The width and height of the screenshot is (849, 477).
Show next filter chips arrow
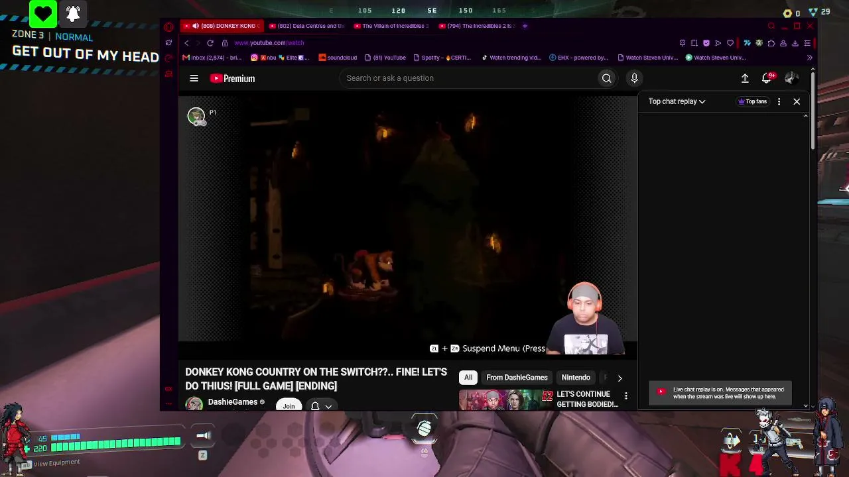click(620, 378)
